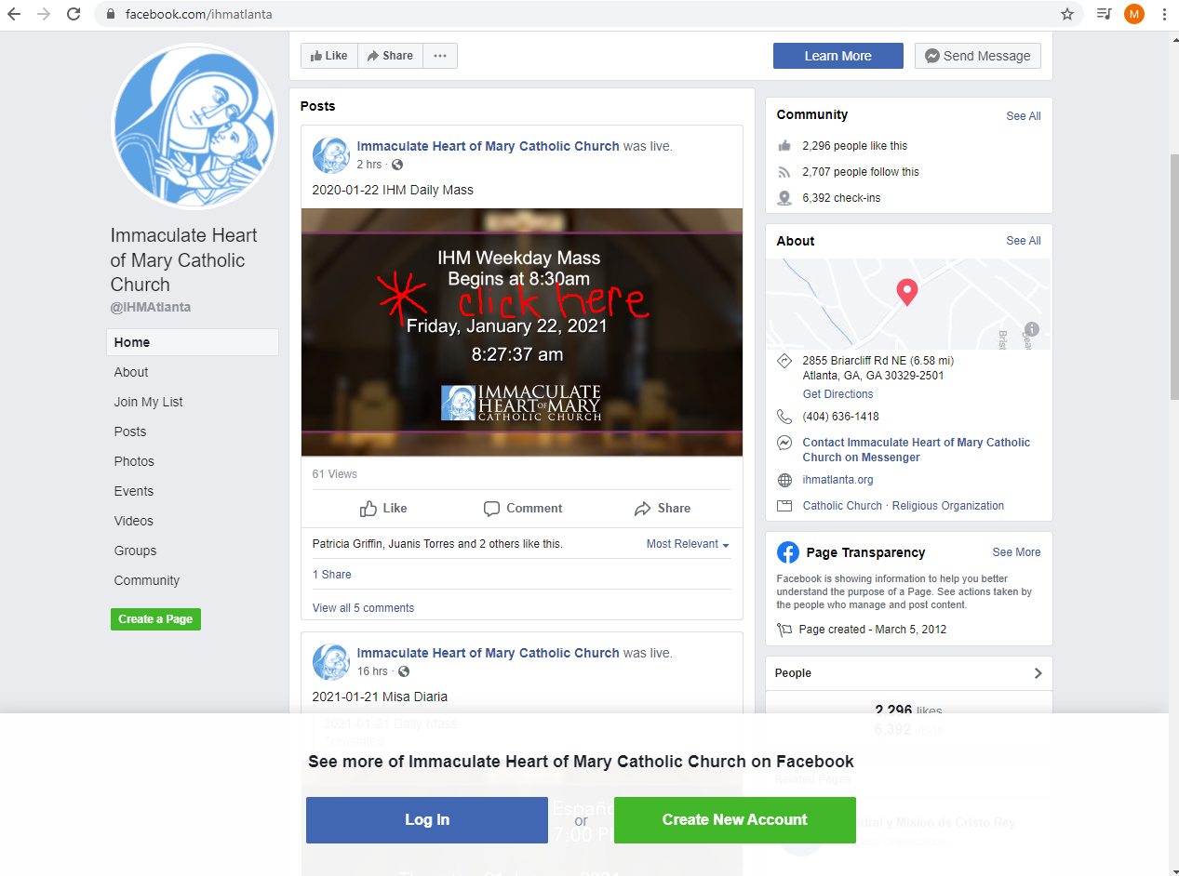Reload the page with the refresh icon

pyautogui.click(x=74, y=14)
